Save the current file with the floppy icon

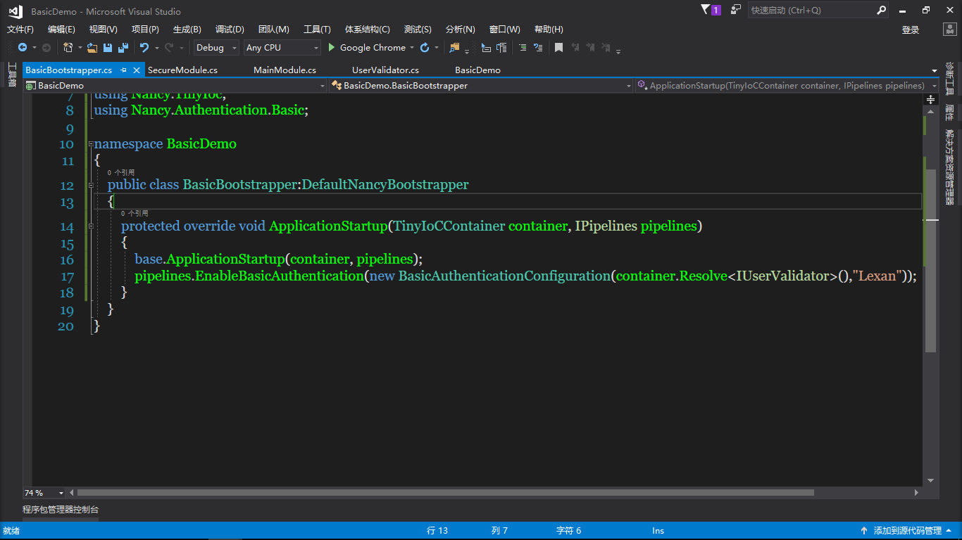[x=108, y=48]
